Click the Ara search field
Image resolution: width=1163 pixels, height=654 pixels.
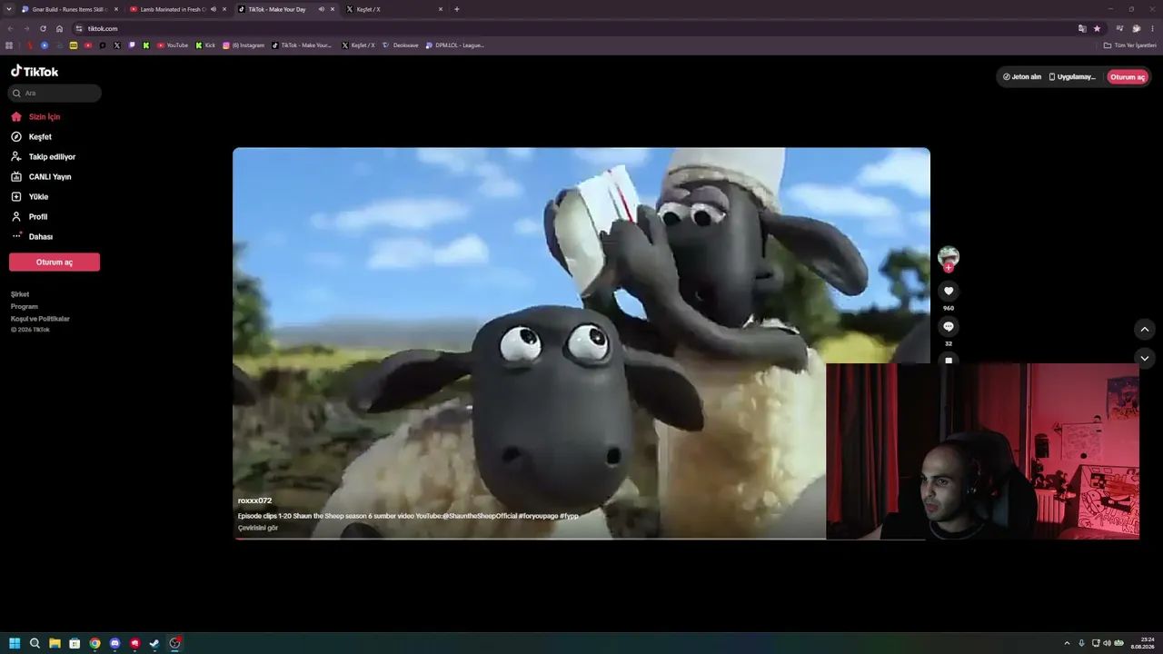[x=55, y=93]
